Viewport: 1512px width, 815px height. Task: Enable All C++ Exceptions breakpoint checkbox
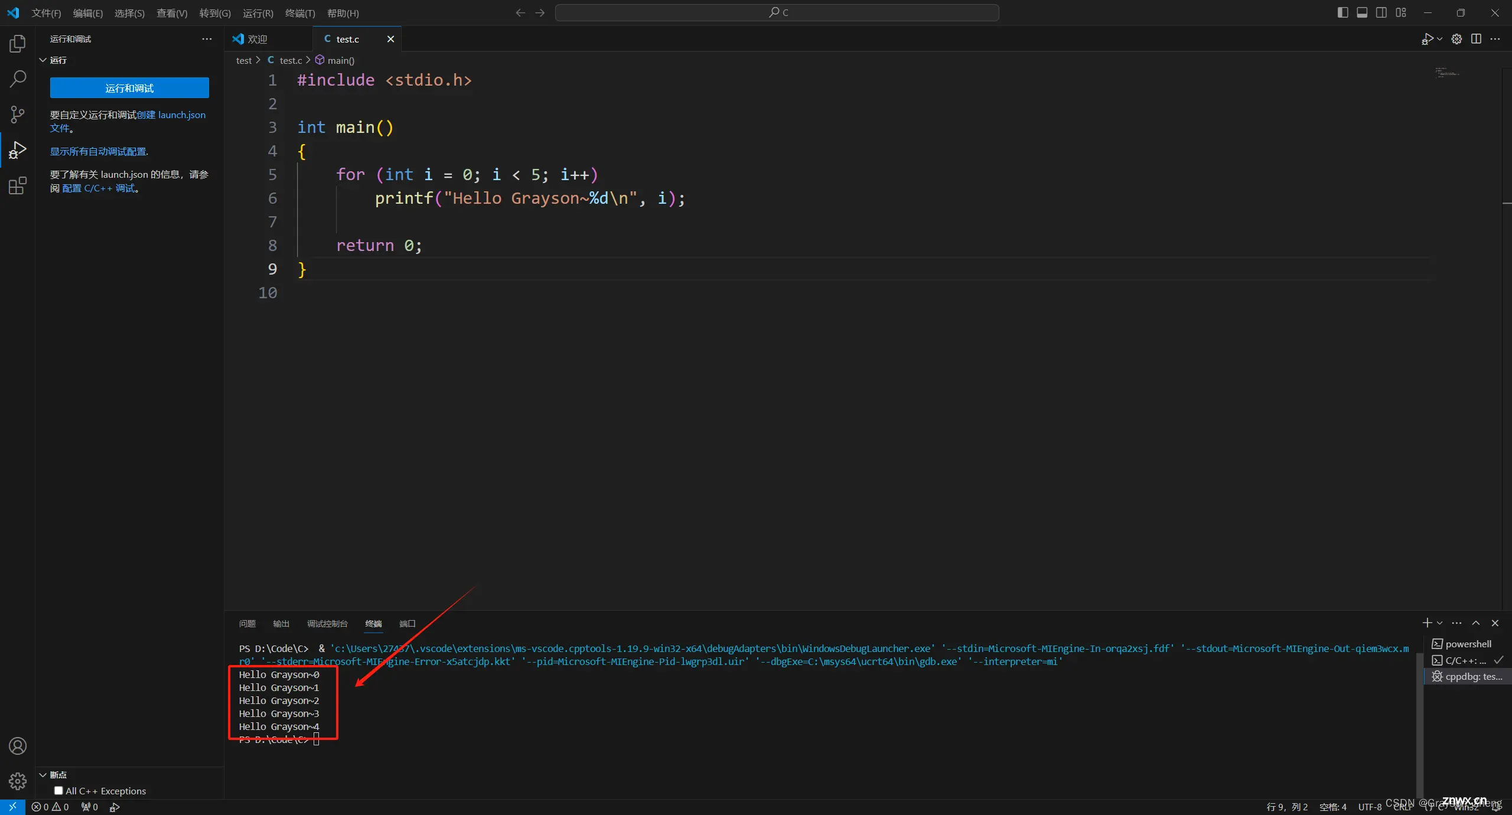click(x=58, y=791)
